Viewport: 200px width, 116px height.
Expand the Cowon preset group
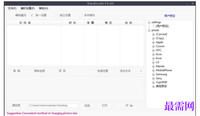pos(153,46)
